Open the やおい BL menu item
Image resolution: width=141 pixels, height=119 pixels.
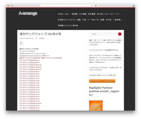[95, 20]
